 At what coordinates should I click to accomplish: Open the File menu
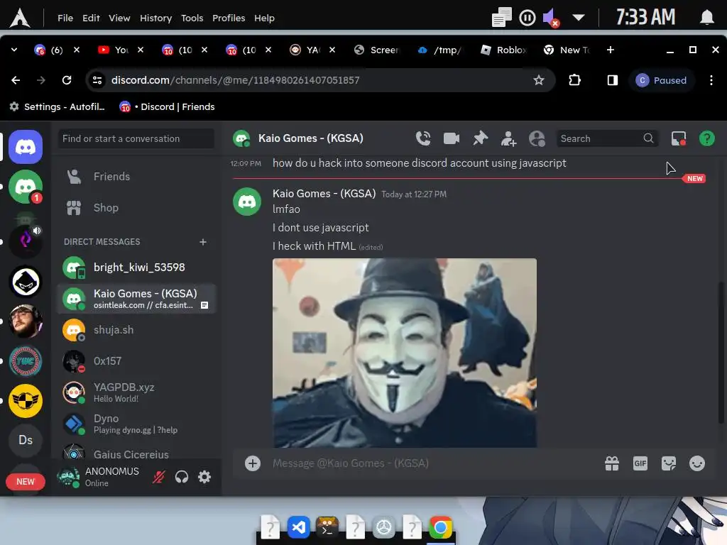click(65, 18)
